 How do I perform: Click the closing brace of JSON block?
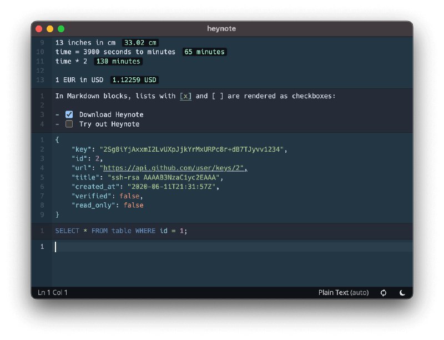pyautogui.click(x=57, y=215)
